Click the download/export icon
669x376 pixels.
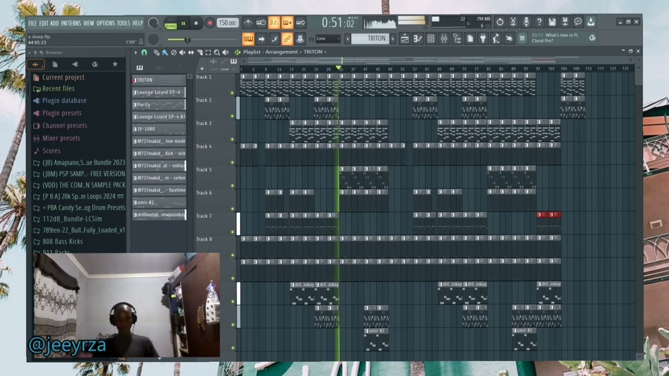point(591,22)
